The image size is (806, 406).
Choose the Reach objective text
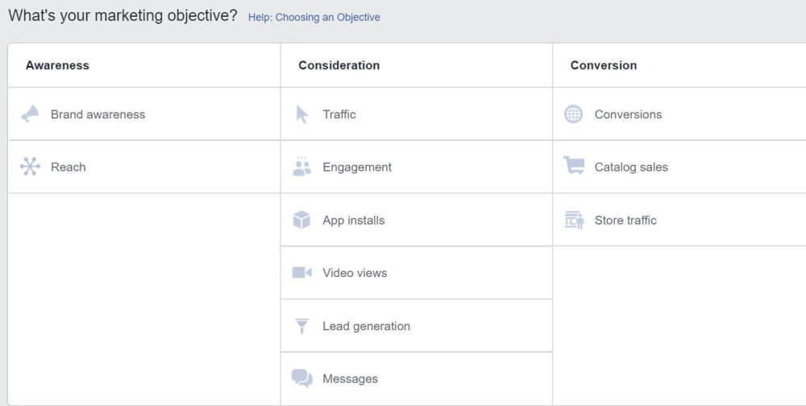[68, 168]
